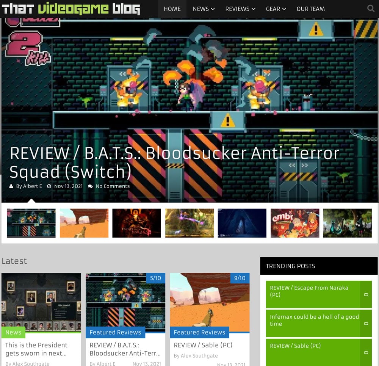The height and width of the screenshot is (366, 379).
Task: Open This is the President article title
Action: point(36,349)
